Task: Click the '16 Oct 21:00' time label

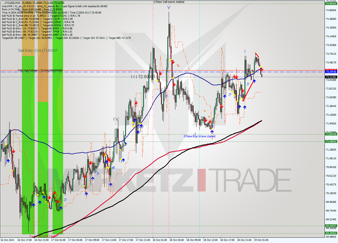Action: point(41,240)
